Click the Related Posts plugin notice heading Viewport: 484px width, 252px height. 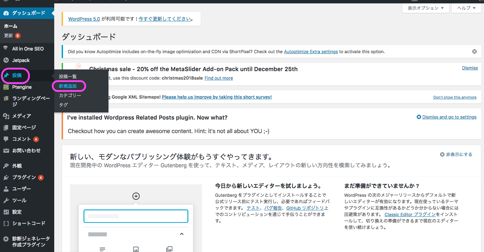[x=147, y=118]
